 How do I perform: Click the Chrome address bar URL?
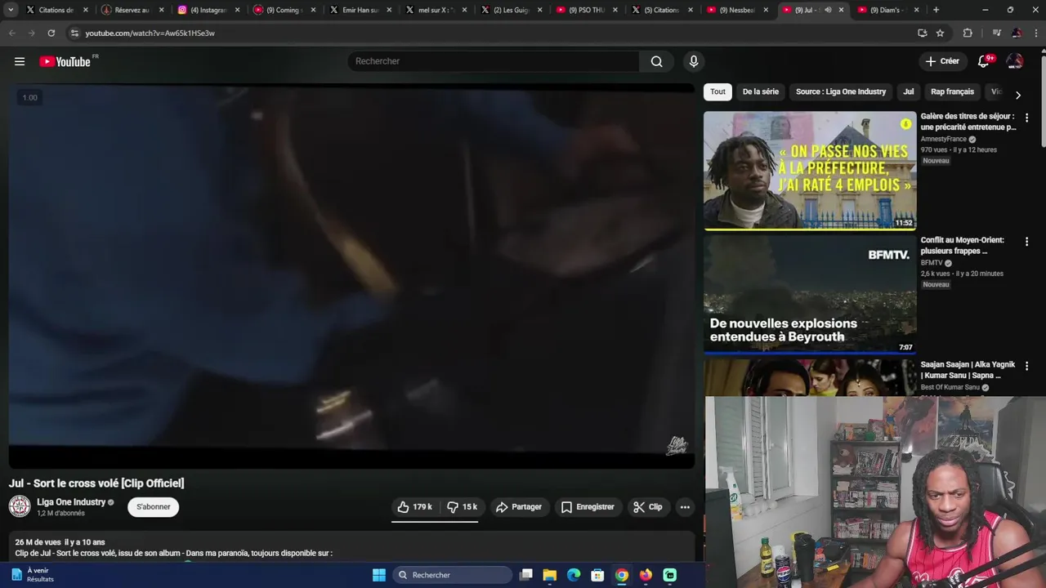150,33
